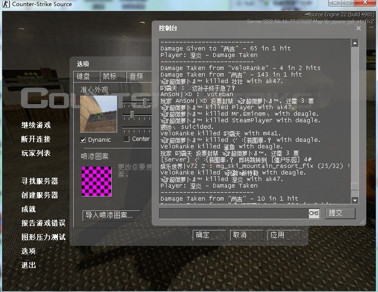Switch to the 音频 tab
Viewport: 378px width, 292px height.
click(139, 76)
